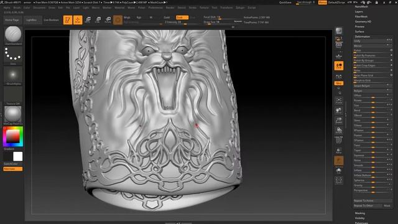Open the Dots stroke type picker
Image resolution: width=398 pixels, height=224 pixels.
click(x=13, y=54)
